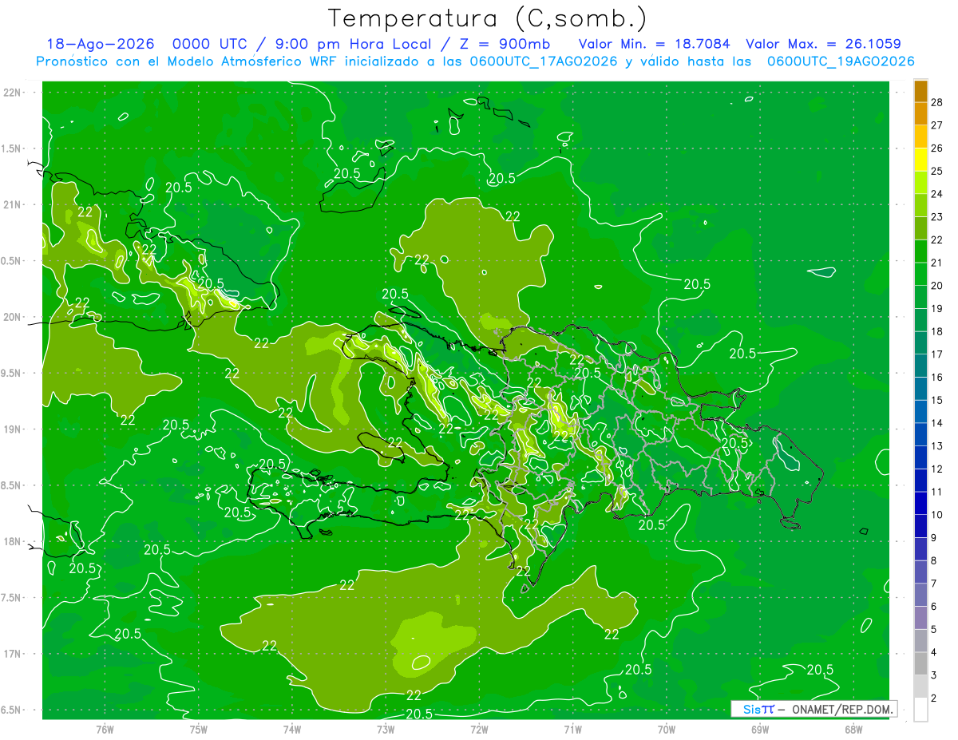The height and width of the screenshot is (740, 958).
Task: Select the date text "18-Ago-2026"
Action: [99, 45]
